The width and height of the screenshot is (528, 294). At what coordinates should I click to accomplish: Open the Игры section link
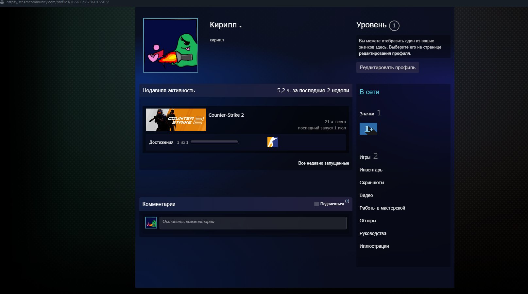pyautogui.click(x=365, y=157)
